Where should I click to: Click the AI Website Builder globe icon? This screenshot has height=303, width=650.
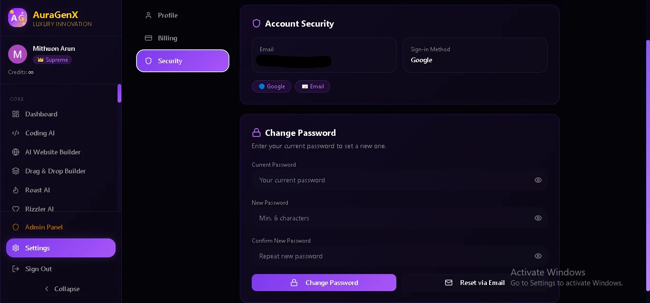[16, 152]
